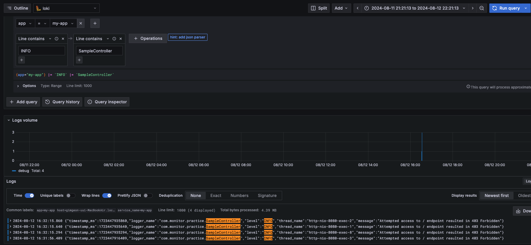Remove the SampleController Line contains operation
Viewport: 531px width, 245px height.
point(121,39)
